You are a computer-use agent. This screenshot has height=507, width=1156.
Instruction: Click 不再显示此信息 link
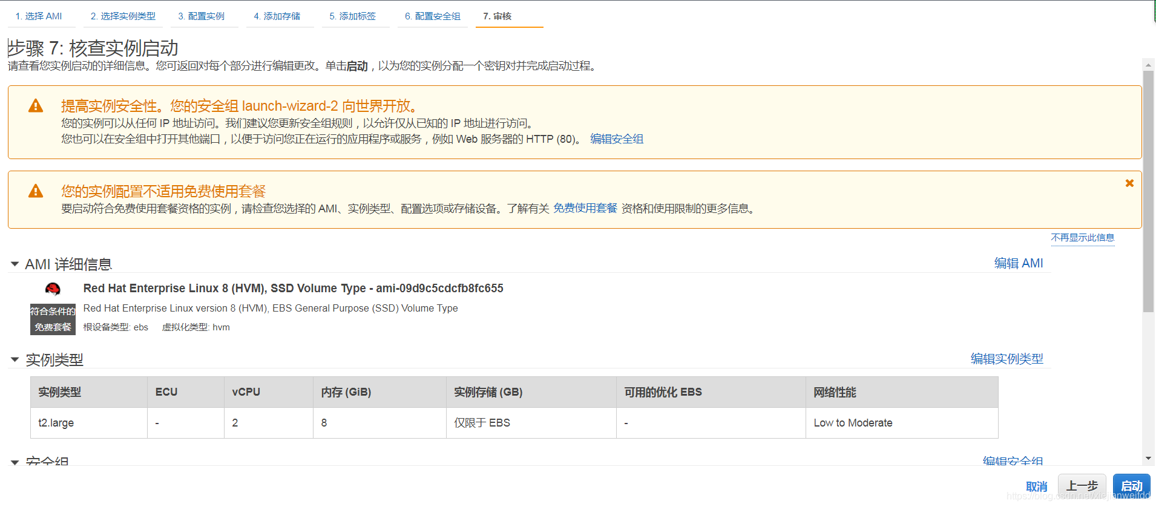(1083, 238)
